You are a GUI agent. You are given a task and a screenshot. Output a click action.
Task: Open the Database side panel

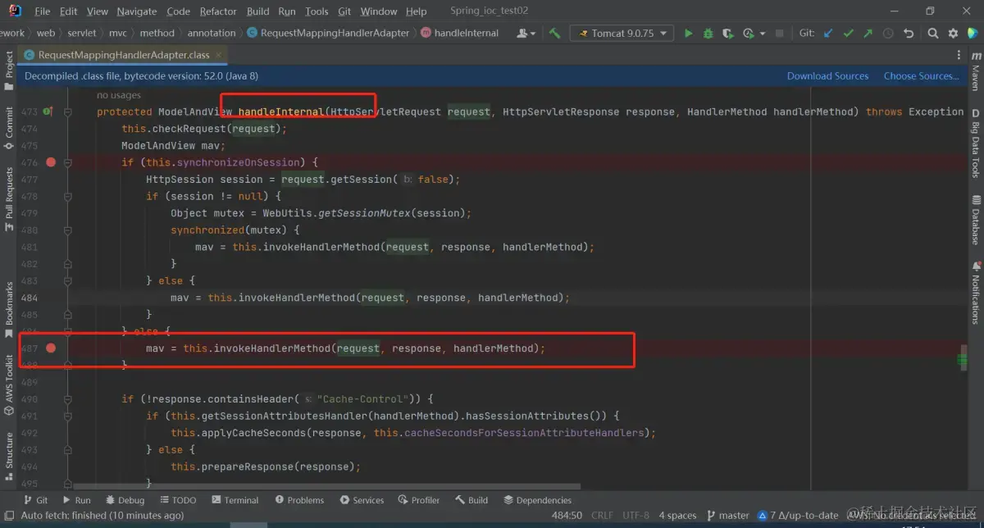pos(976,220)
